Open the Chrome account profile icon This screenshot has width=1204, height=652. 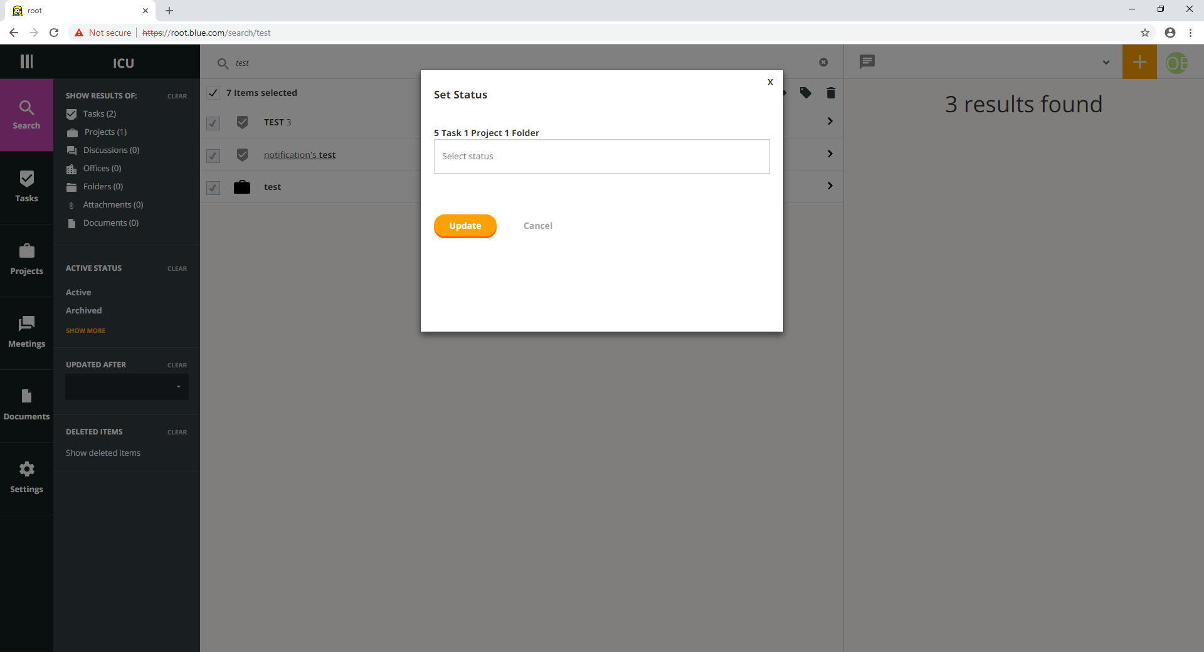click(1170, 33)
